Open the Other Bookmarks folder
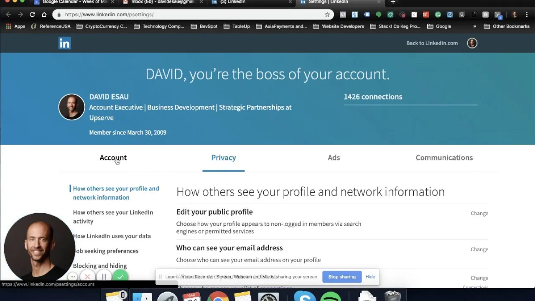The width and height of the screenshot is (535, 301). [x=507, y=26]
